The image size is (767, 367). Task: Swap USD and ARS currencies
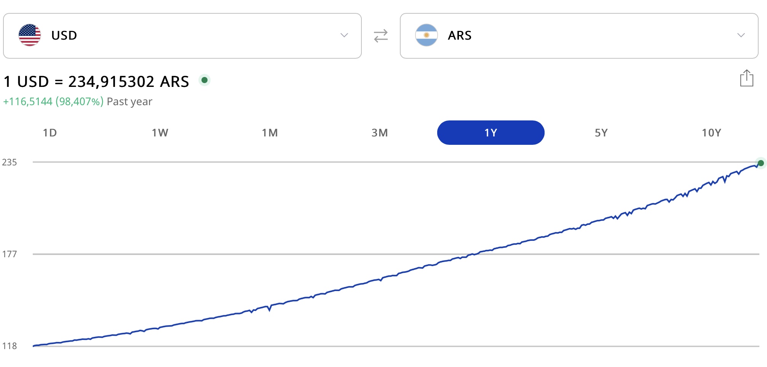(x=380, y=35)
